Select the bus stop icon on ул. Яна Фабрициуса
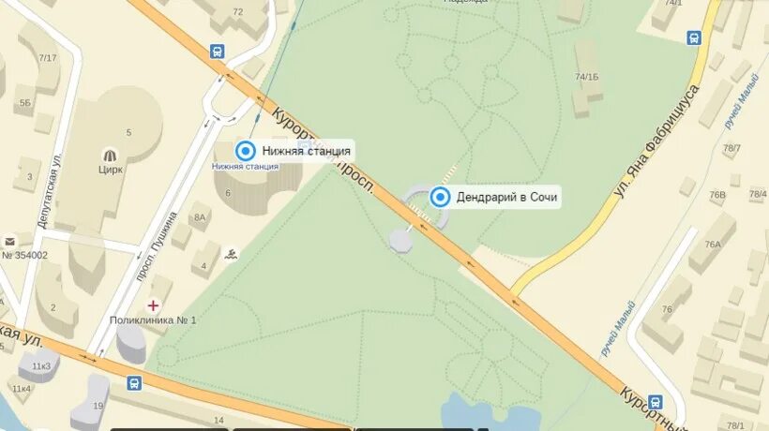Image resolution: width=769 pixels, height=431 pixels. (x=693, y=37)
